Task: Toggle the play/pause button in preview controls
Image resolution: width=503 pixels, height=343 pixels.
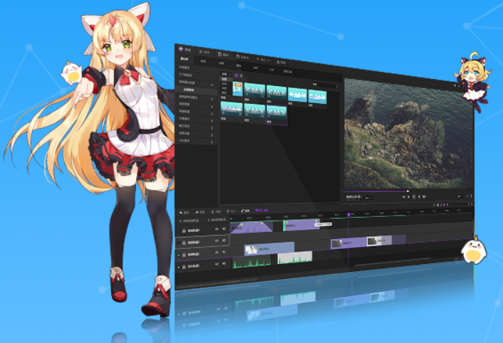Action: 413,196
